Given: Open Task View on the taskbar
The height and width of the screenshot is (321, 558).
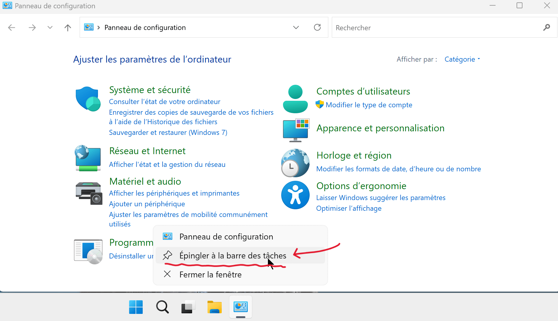Looking at the screenshot, I should click(188, 307).
